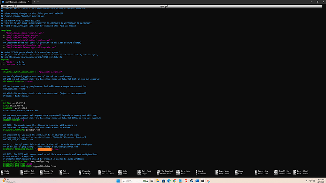Click the templates/web.letsencrypt.ssl.template.yml line
This screenshot has width=326, height=183.
[x=30, y=47]
